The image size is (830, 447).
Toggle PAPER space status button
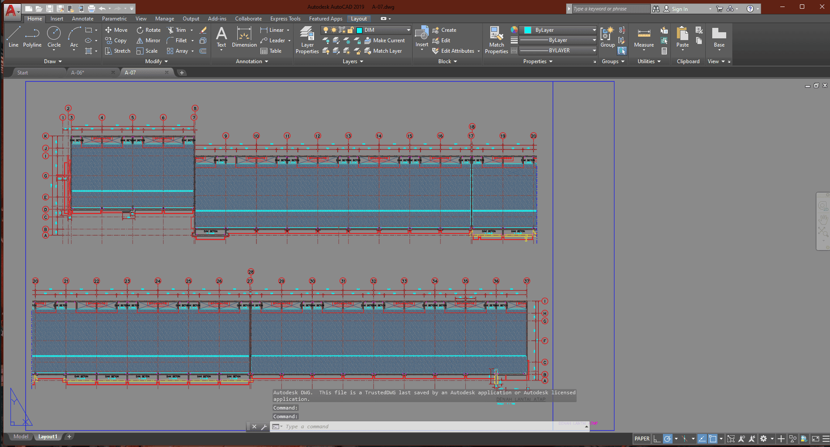[642, 439]
